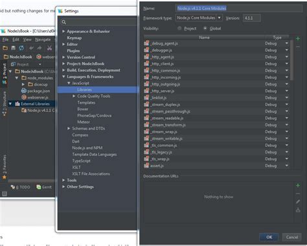Open the type dropdown for _debugger.js row
Image resolution: width=307 pixels, height=246 pixels.
point(286,50)
